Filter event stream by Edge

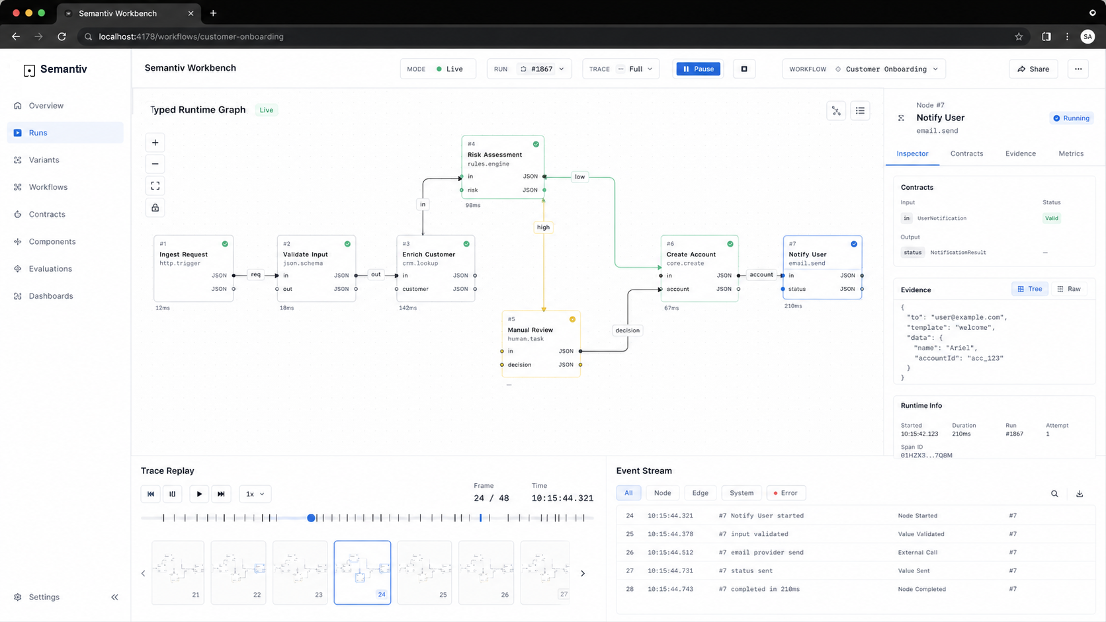tap(700, 493)
